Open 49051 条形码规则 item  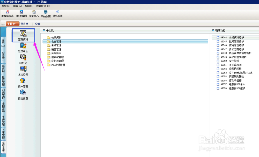tap(229, 65)
